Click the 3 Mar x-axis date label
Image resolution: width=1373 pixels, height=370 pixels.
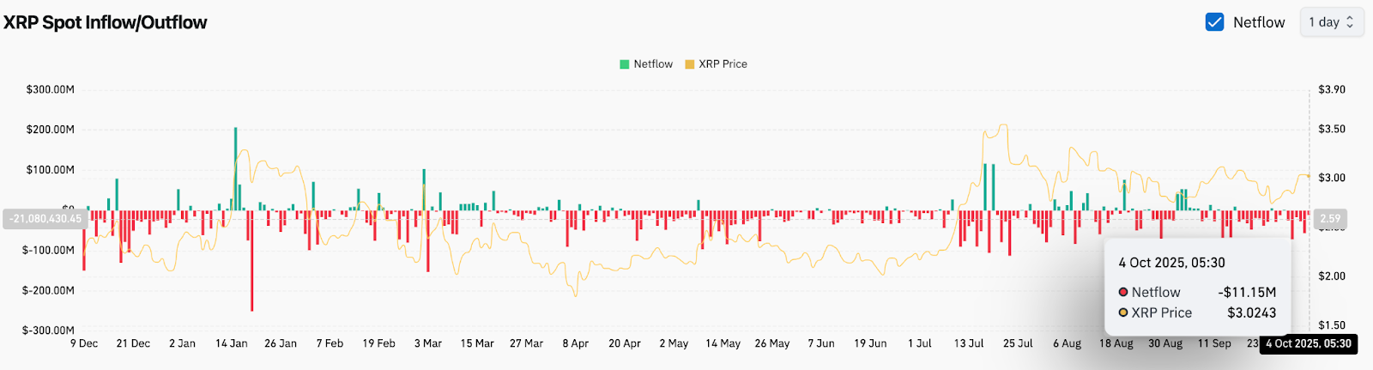[428, 343]
